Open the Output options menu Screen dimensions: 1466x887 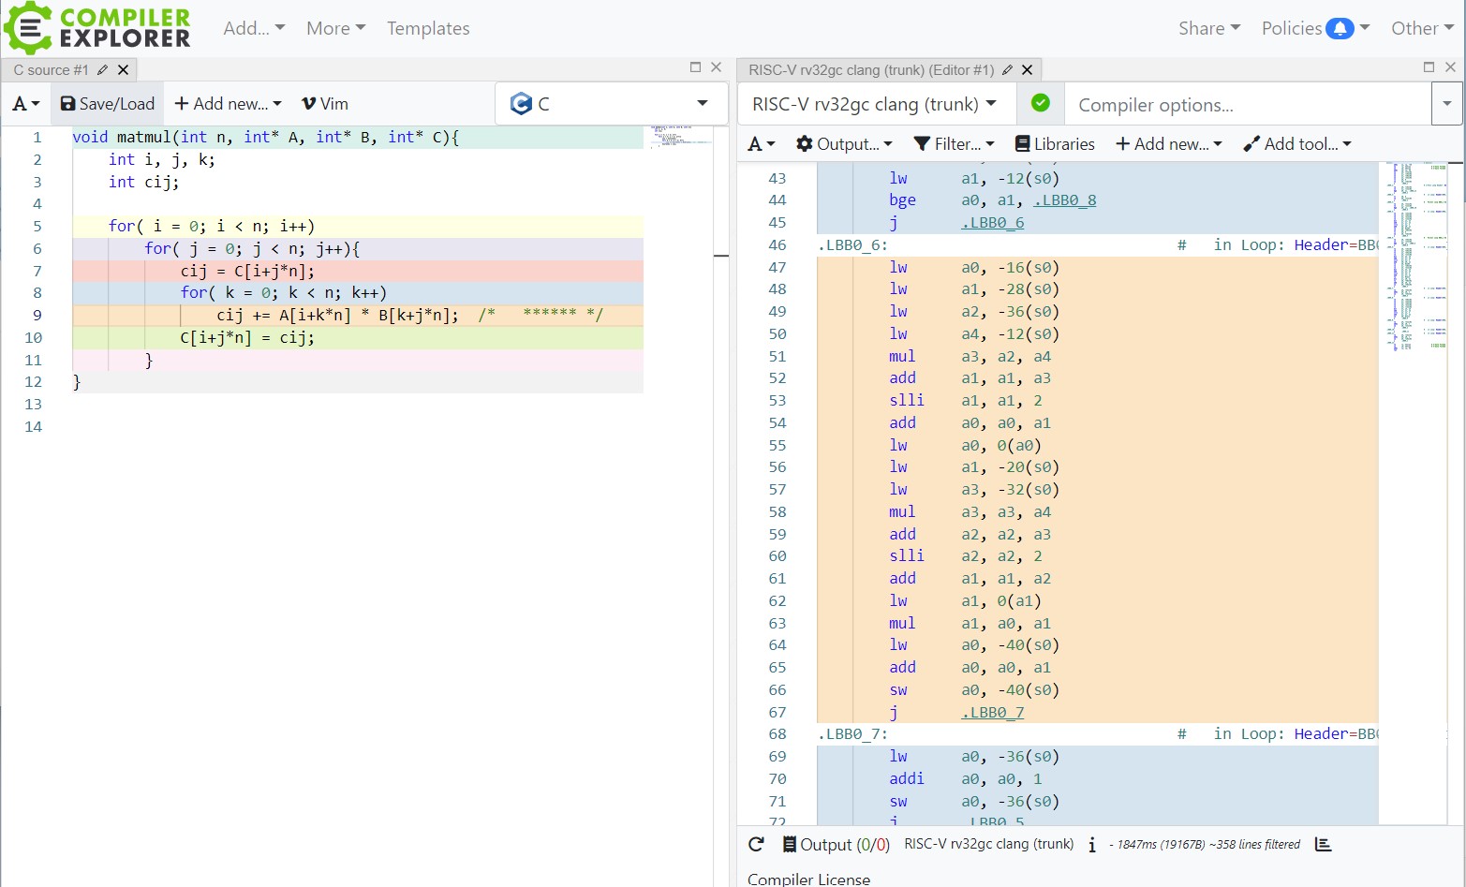(843, 144)
